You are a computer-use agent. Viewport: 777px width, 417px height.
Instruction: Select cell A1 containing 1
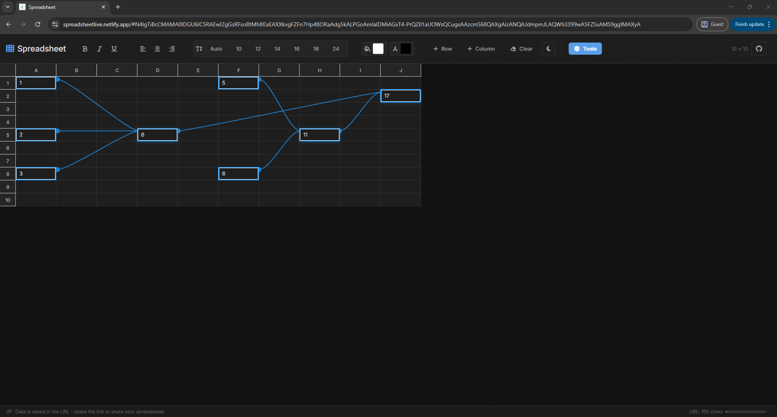(36, 83)
